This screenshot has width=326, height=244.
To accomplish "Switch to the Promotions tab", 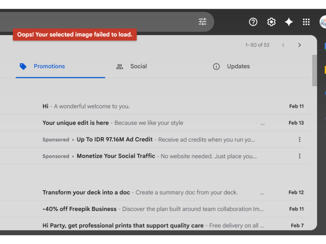I will pyautogui.click(x=60, y=66).
